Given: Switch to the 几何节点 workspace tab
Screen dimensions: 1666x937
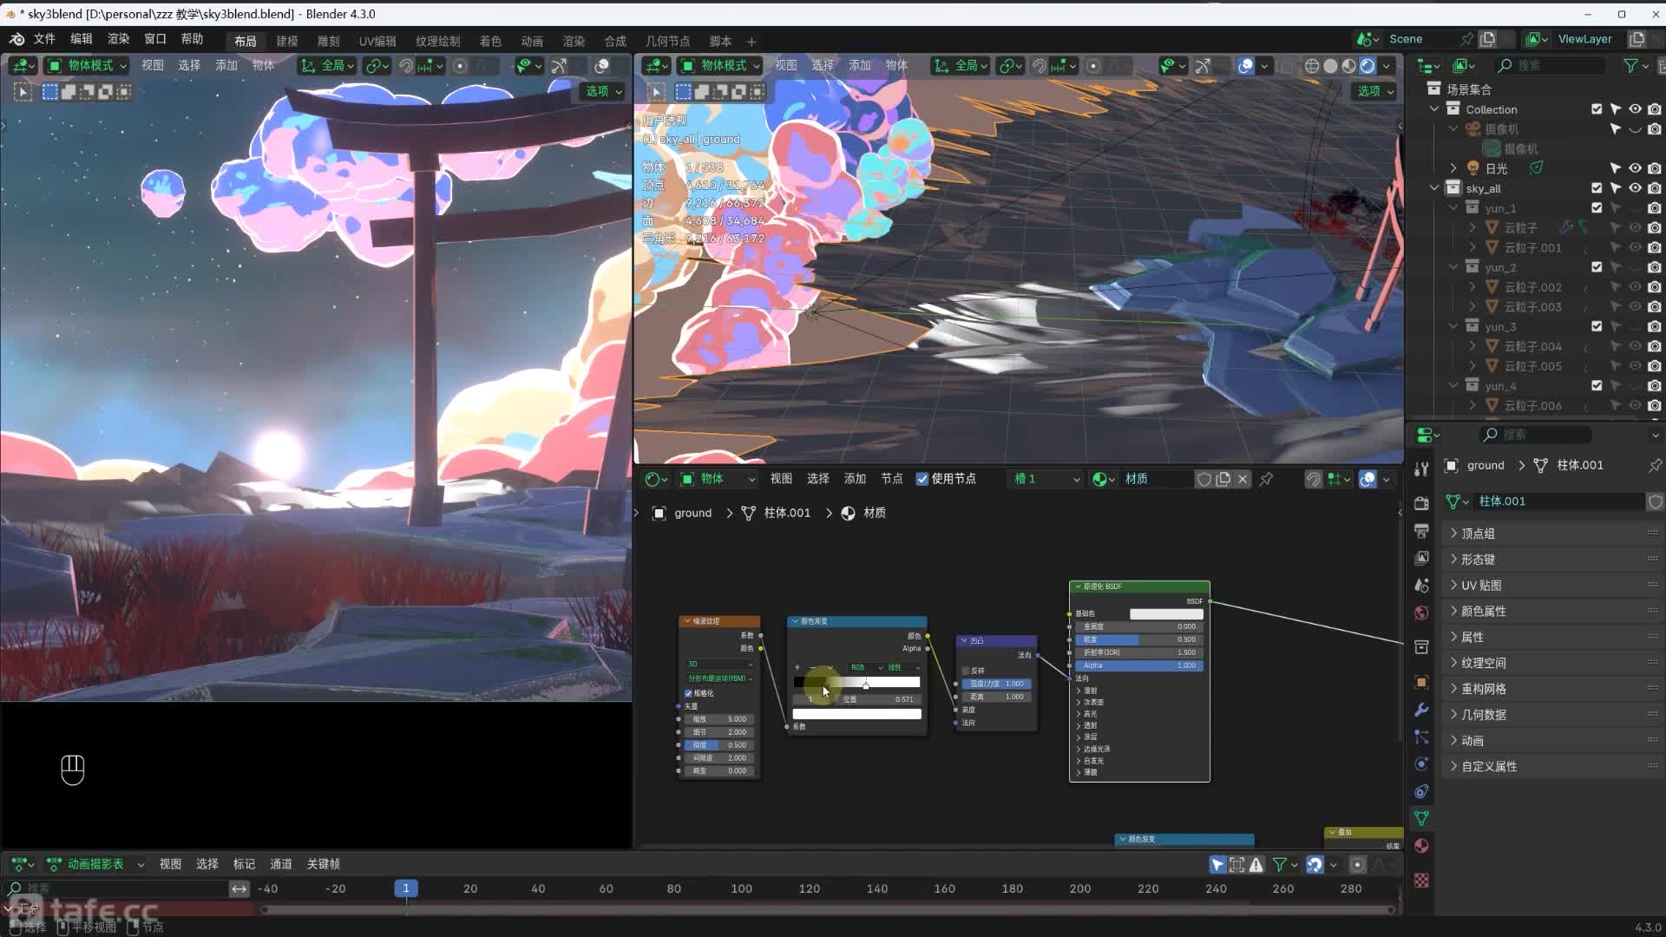Looking at the screenshot, I should [x=667, y=41].
